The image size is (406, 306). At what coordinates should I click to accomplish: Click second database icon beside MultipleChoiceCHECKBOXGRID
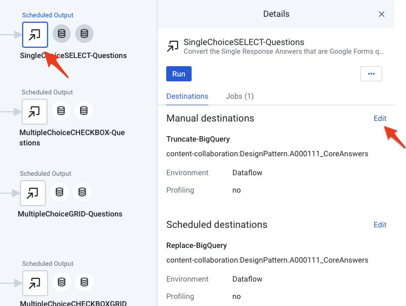click(x=84, y=283)
